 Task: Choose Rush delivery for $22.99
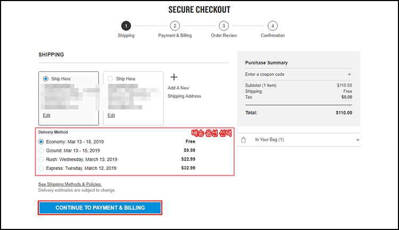(41, 159)
